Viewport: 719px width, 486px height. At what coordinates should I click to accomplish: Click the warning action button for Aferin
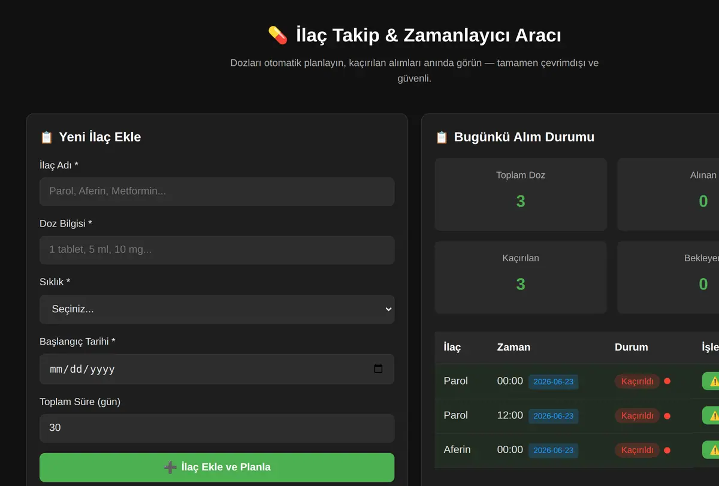711,449
